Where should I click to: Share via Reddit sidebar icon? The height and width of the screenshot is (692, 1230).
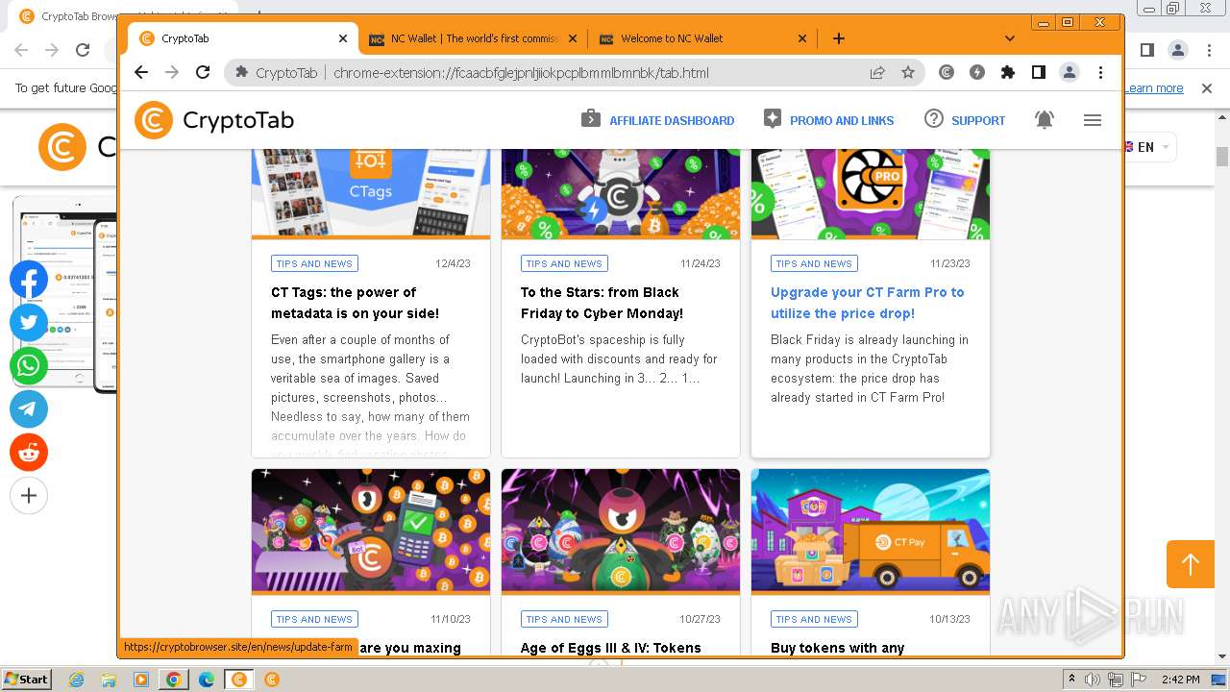pos(29,453)
